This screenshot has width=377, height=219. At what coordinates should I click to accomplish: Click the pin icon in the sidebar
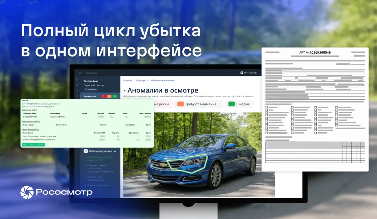77,96
